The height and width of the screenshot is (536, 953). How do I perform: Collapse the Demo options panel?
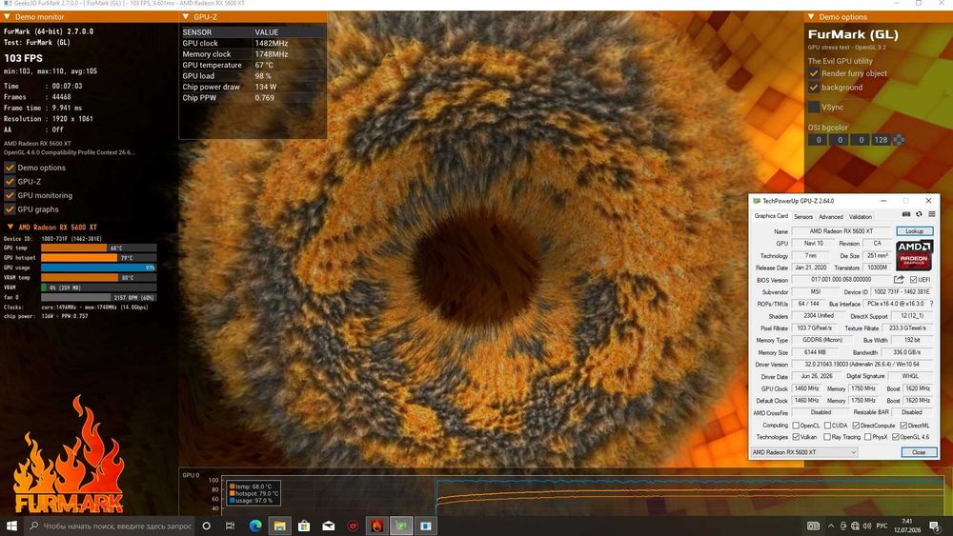[x=811, y=17]
